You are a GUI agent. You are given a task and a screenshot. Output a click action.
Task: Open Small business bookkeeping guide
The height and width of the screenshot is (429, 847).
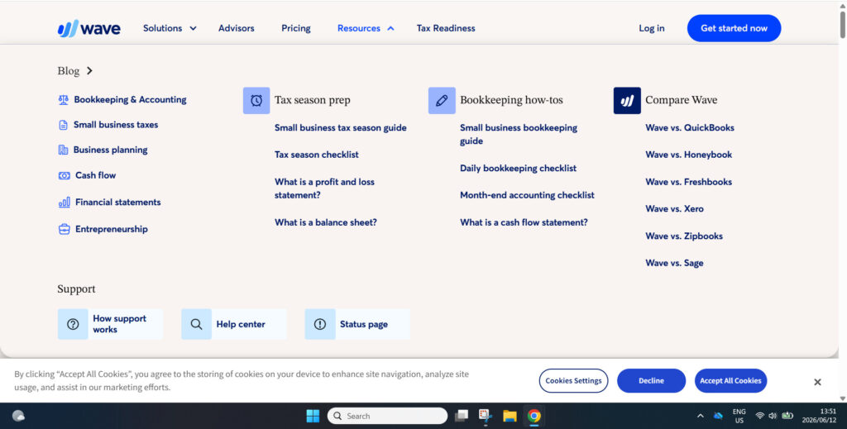click(x=519, y=135)
